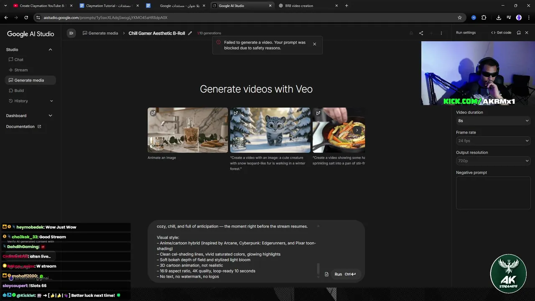Open the Video duration dropdown

(493, 121)
